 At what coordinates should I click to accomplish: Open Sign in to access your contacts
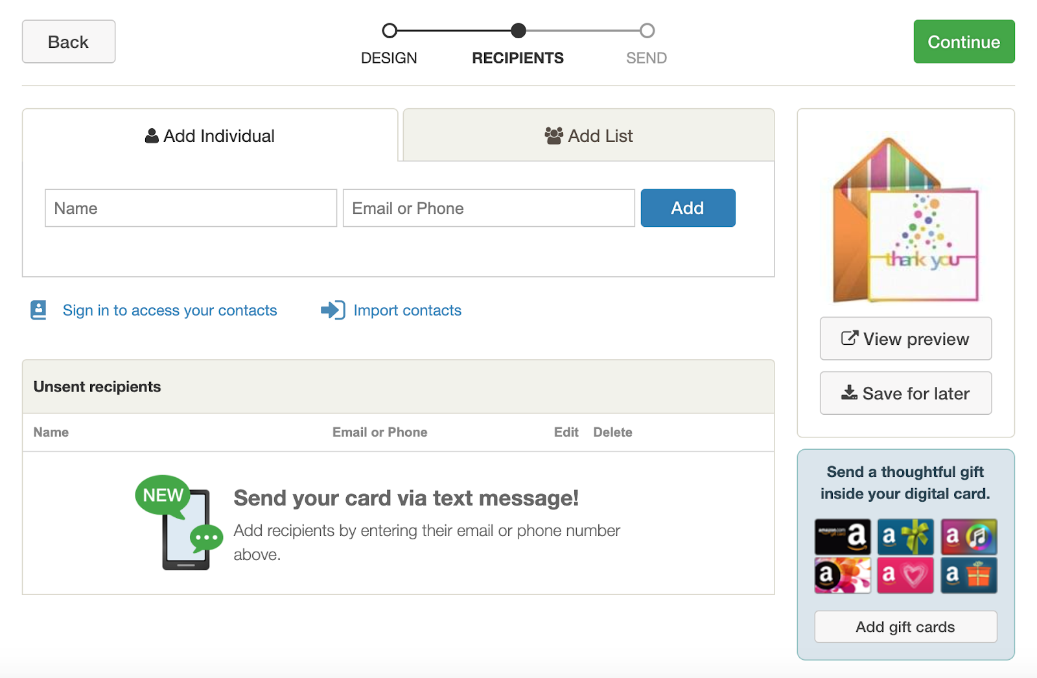[x=170, y=310]
